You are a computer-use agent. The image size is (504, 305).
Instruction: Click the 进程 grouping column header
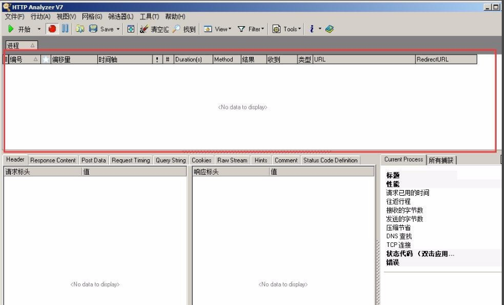pyautogui.click(x=22, y=46)
